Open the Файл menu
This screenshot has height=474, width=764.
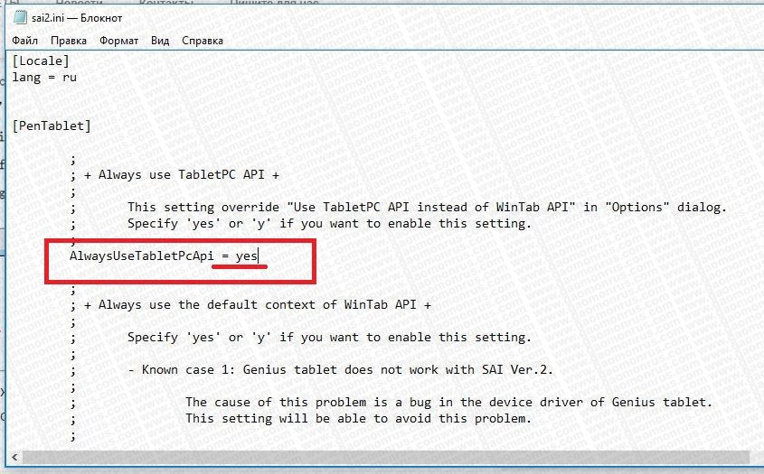pyautogui.click(x=24, y=41)
